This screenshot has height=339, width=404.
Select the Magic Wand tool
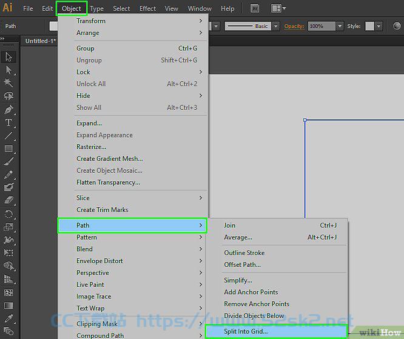(8, 83)
